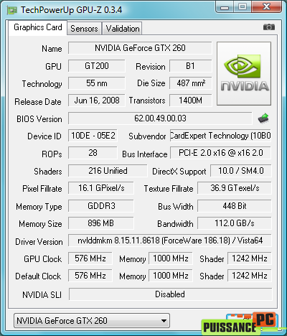Click the Memory Size field 896 MB
The width and height of the screenshot is (287, 336).
click(x=101, y=223)
